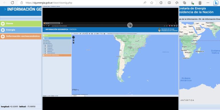Click the Océano Índico label on map
The width and height of the screenshot is (220, 110).
click(215, 52)
